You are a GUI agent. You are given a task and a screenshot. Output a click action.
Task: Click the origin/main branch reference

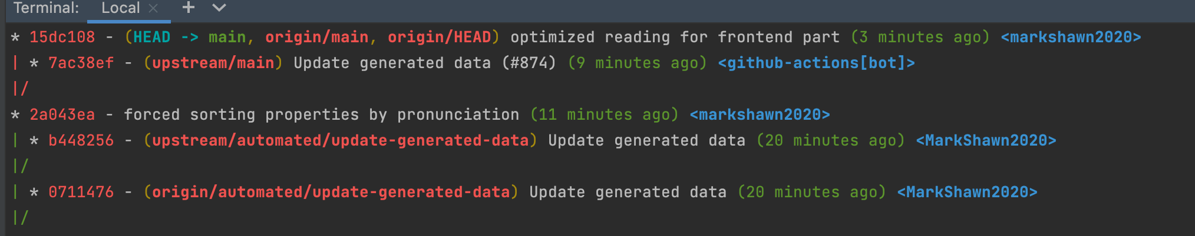coord(316,37)
